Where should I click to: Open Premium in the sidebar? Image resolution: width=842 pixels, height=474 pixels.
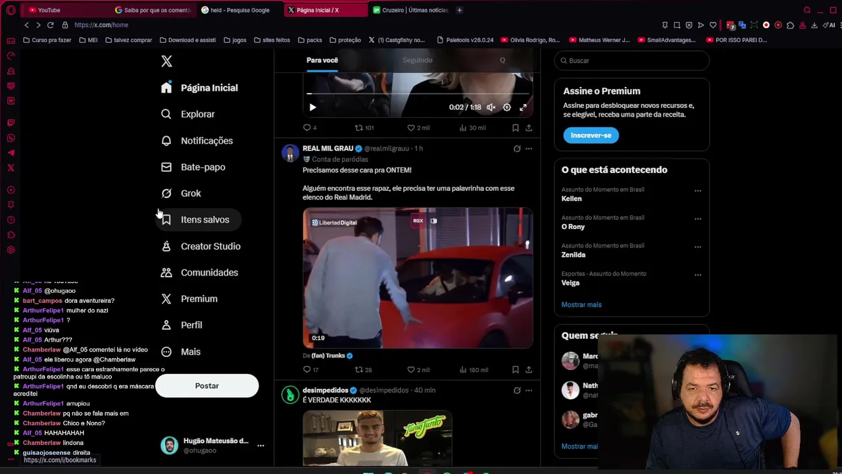(x=189, y=299)
